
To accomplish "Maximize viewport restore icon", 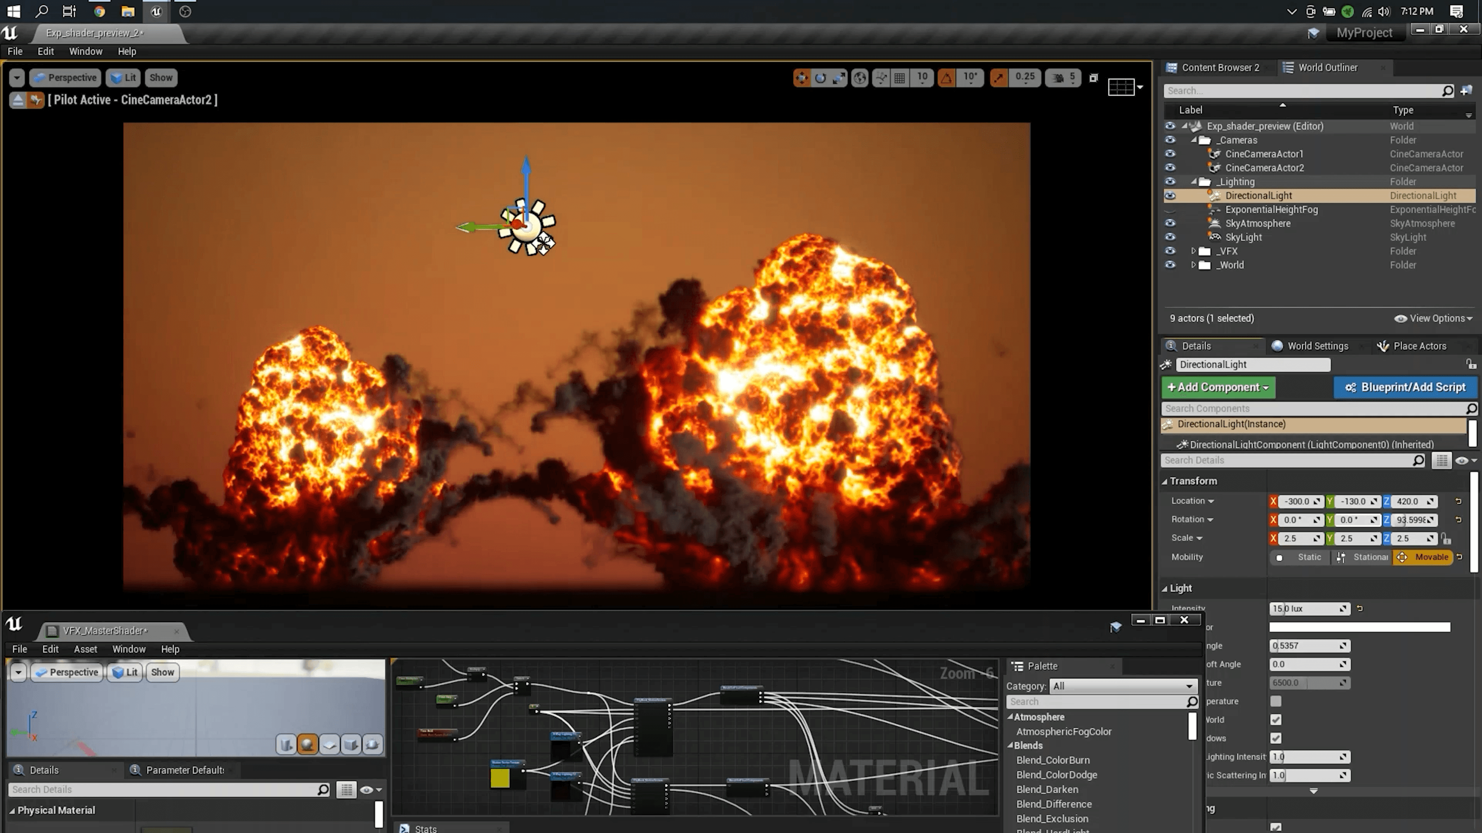I will point(1094,78).
